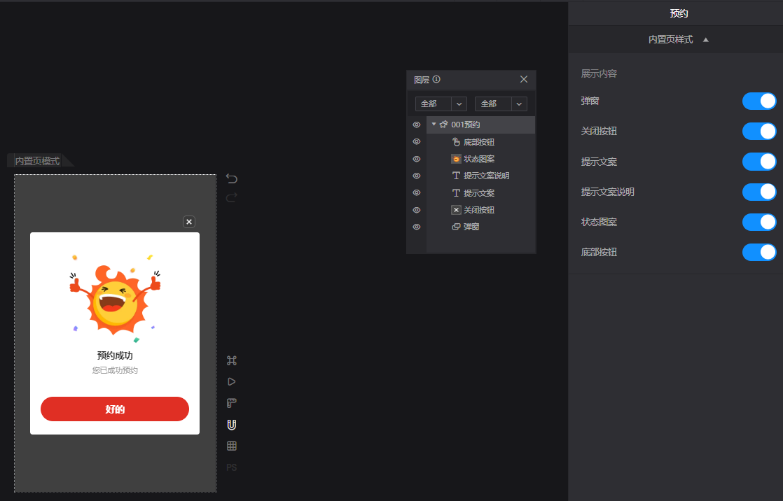Viewport: 783px width, 501px height.
Task: Click the T icon of 提示文案 layer
Action: [456, 192]
